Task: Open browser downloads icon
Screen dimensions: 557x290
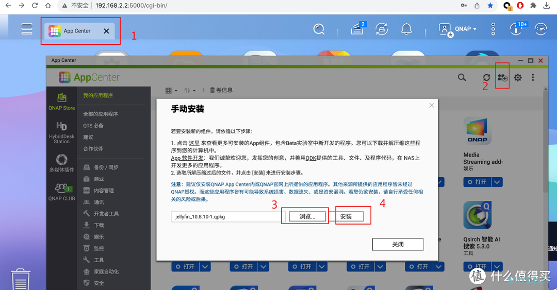Action: tap(547, 5)
